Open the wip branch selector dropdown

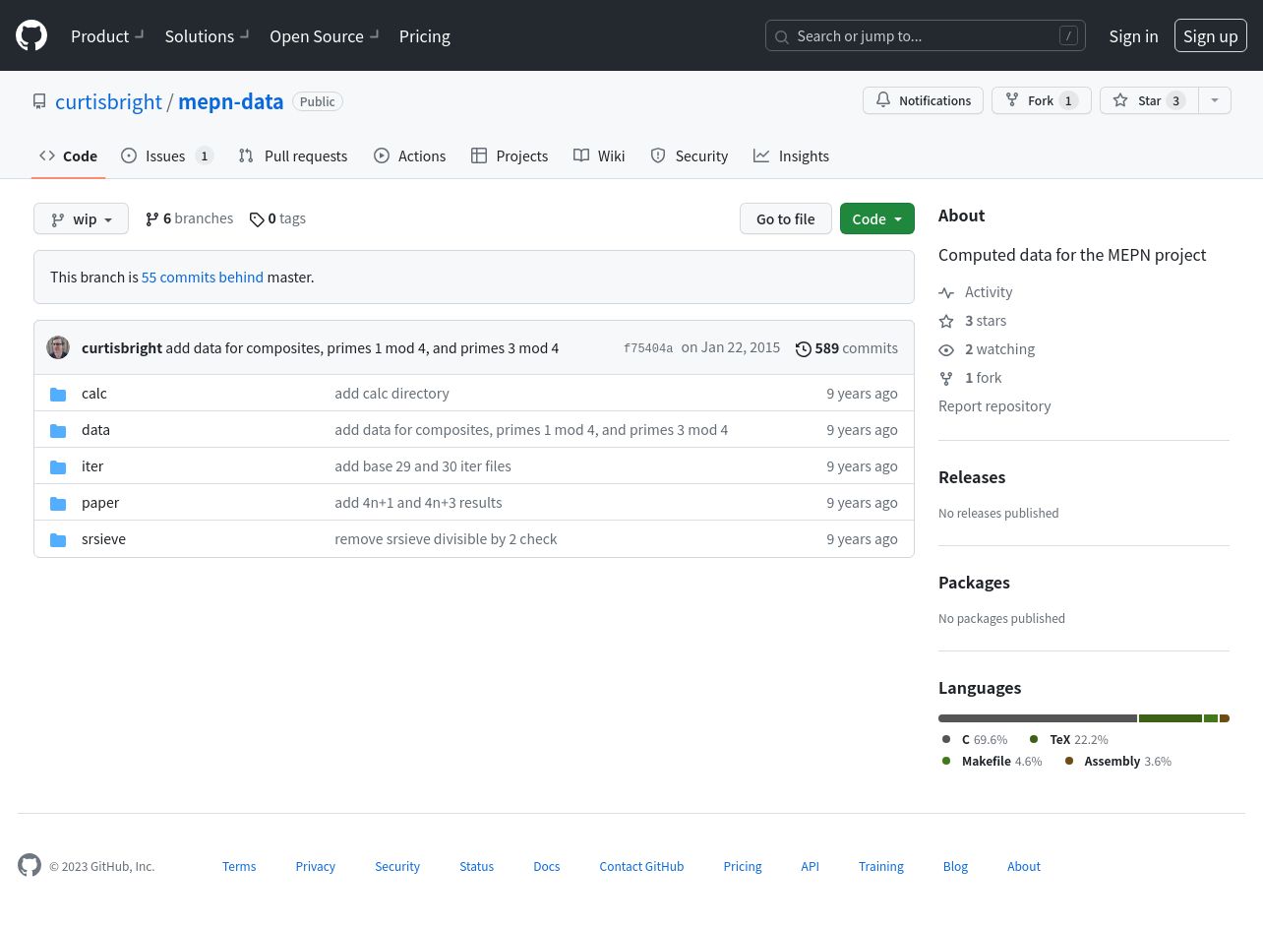click(81, 218)
